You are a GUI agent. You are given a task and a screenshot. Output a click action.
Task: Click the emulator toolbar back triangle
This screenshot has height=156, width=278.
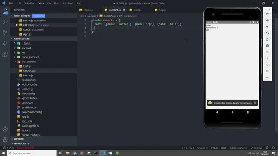coord(268,58)
